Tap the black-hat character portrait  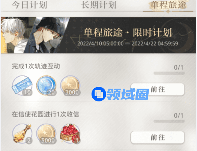tap(46, 35)
